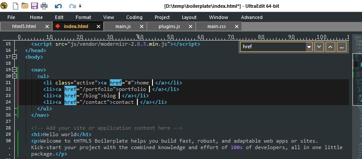Click the opening nav tag

[x=38, y=70]
